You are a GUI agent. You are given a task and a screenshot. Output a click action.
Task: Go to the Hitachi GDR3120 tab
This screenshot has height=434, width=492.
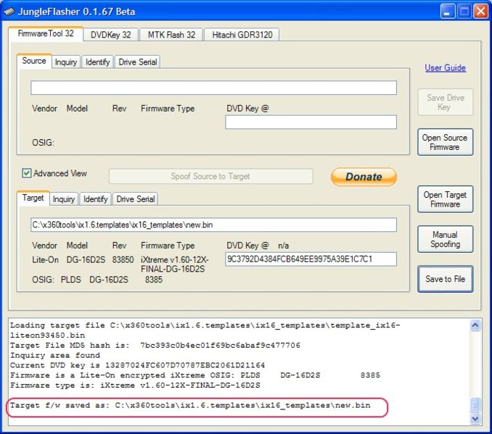[x=242, y=35]
